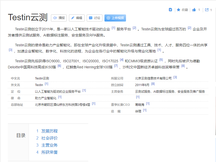Screen dimensions: 216x162
Task: Click reference [2] after 全球超过百万的
Action: 189,28
